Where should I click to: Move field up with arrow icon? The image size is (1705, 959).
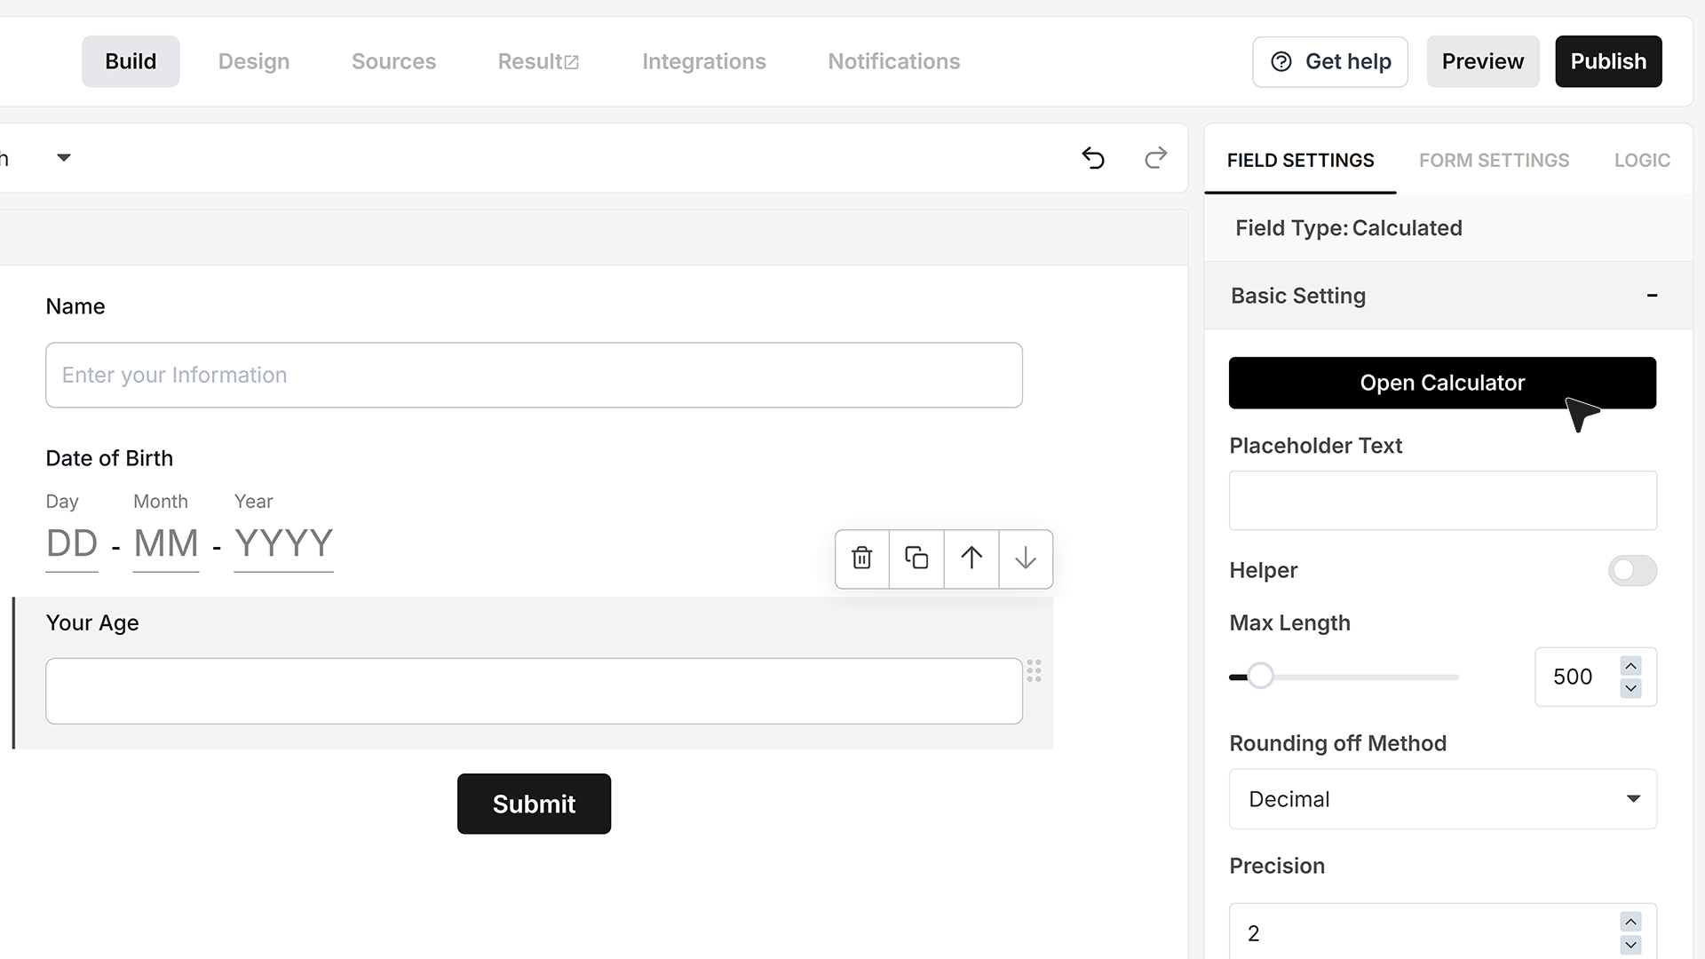pyautogui.click(x=971, y=559)
